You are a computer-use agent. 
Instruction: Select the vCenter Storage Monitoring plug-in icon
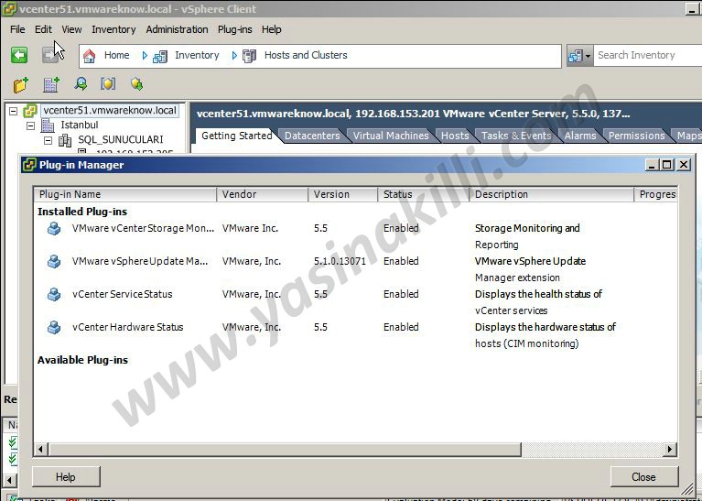click(54, 229)
